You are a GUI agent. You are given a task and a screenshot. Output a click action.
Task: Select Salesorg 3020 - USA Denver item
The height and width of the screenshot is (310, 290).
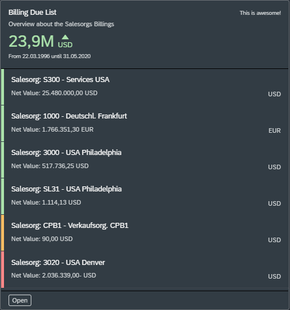click(145, 270)
